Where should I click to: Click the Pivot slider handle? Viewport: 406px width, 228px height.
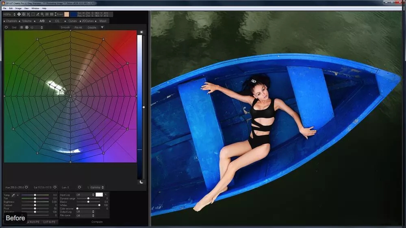click(x=35, y=209)
